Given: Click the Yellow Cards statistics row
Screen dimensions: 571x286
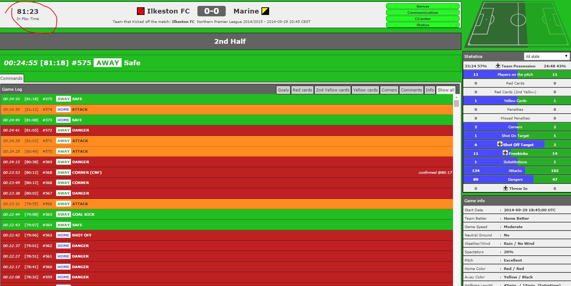Looking at the screenshot, I should (x=517, y=101).
